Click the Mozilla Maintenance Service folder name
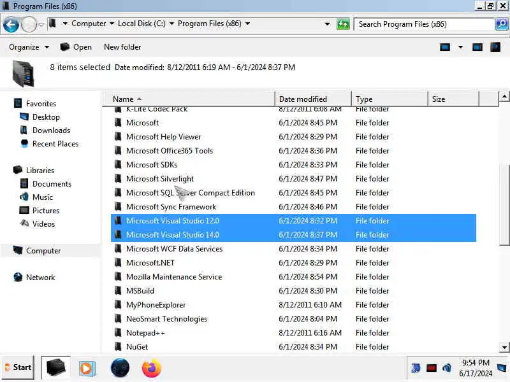The height and width of the screenshot is (382, 510). pos(174,277)
